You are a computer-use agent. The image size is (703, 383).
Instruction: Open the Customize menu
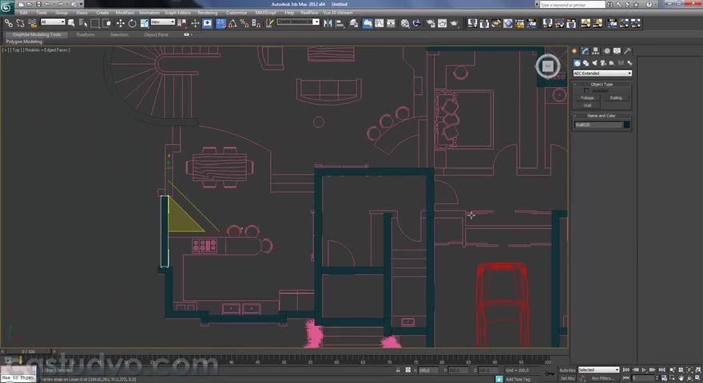pos(236,13)
